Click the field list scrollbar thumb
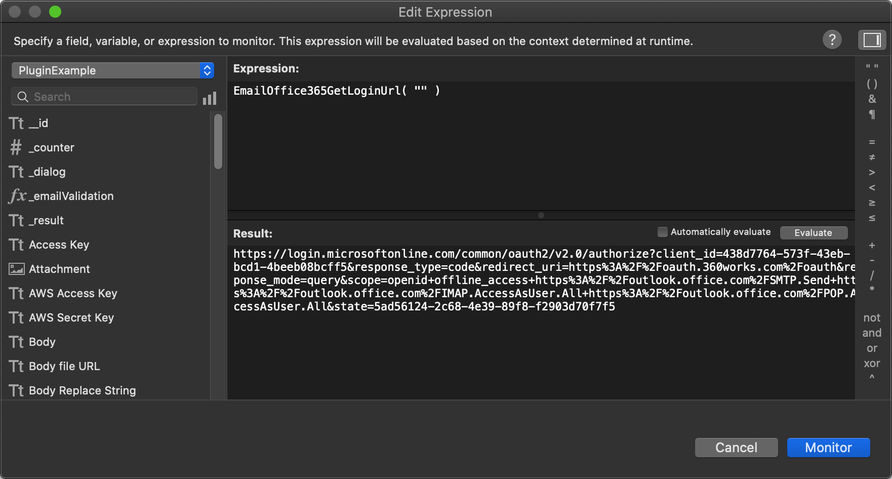 pos(218,141)
